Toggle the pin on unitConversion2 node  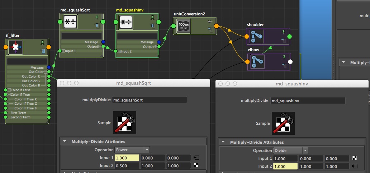210,22
